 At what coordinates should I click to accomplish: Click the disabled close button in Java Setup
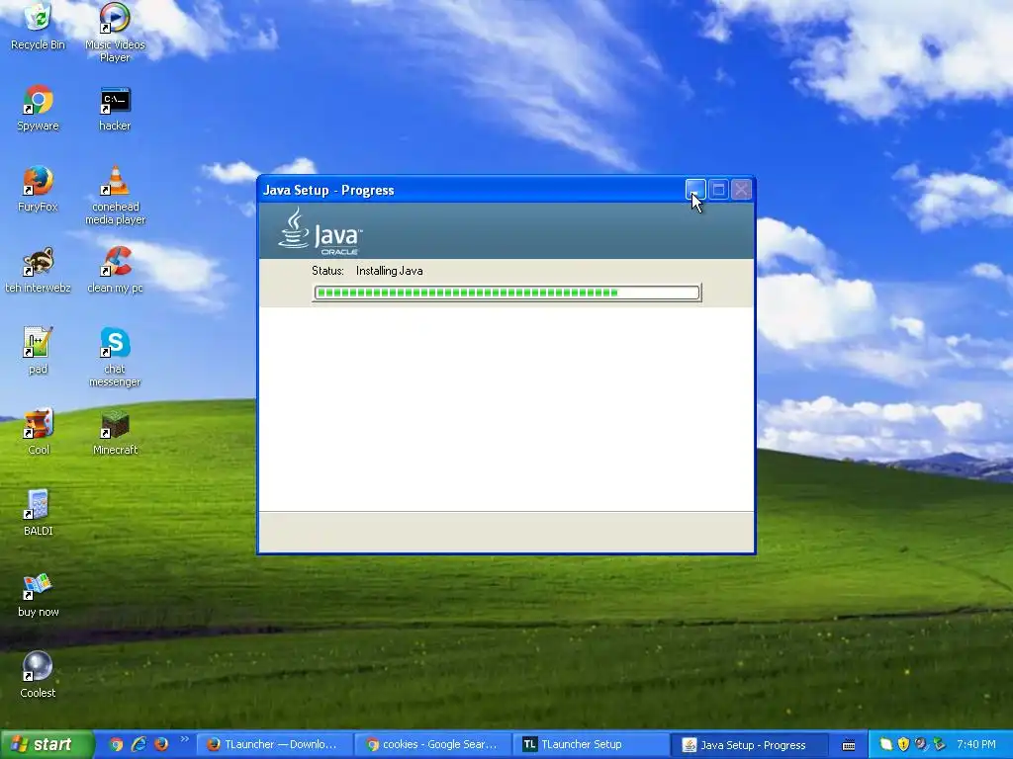click(742, 190)
